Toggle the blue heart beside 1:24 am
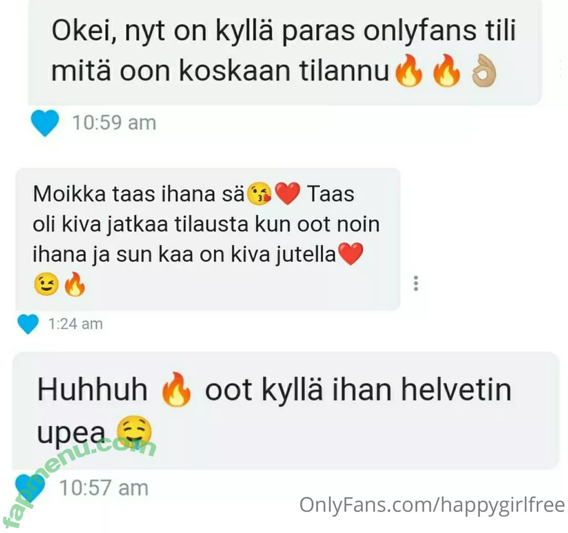 click(28, 324)
